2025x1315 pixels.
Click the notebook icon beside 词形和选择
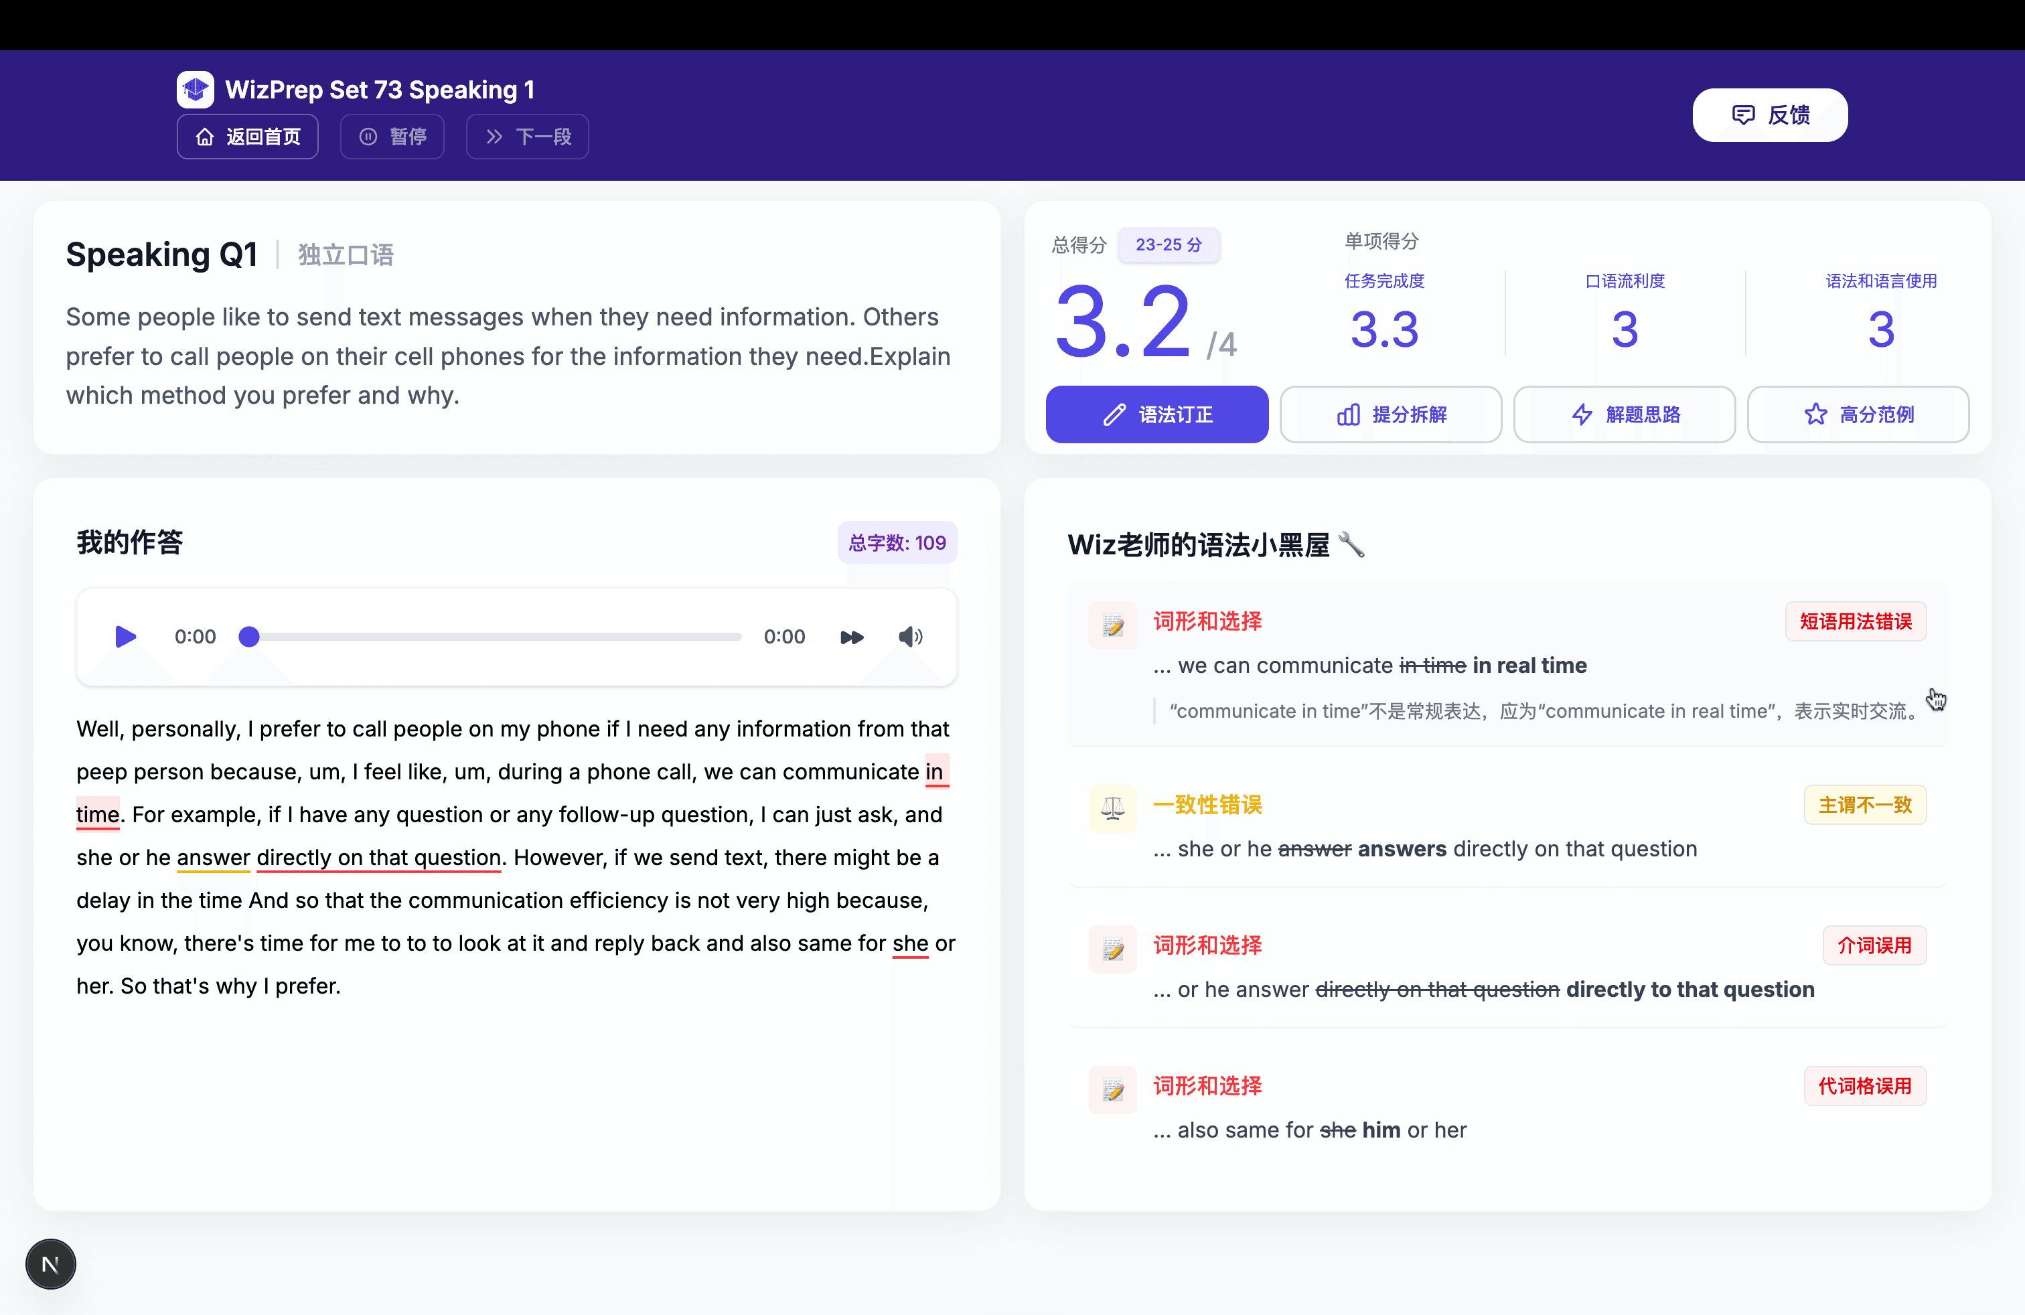click(1112, 625)
